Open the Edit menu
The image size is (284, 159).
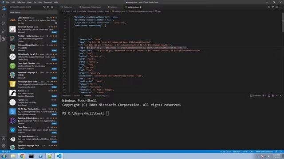pos(13,2)
